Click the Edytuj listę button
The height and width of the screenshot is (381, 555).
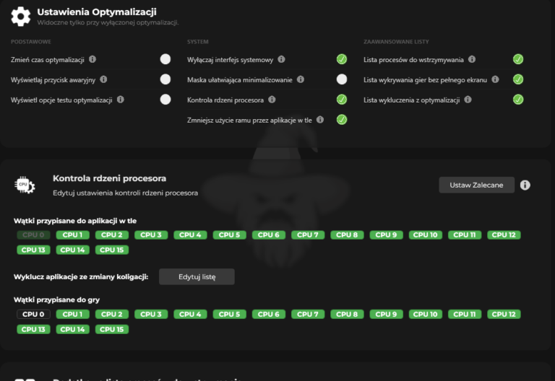[x=197, y=277]
